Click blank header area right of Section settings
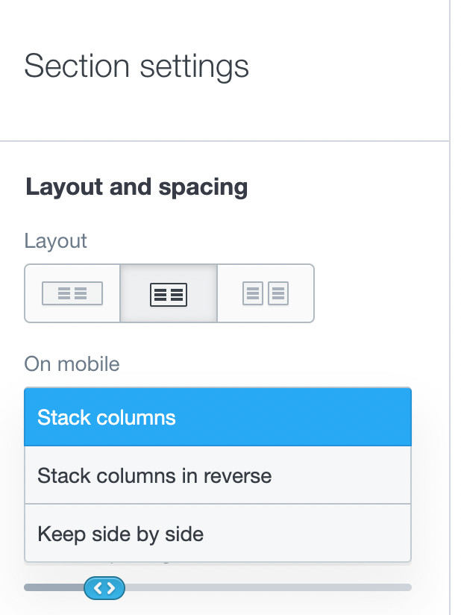Viewport: 461px width, 615px height. (349, 66)
